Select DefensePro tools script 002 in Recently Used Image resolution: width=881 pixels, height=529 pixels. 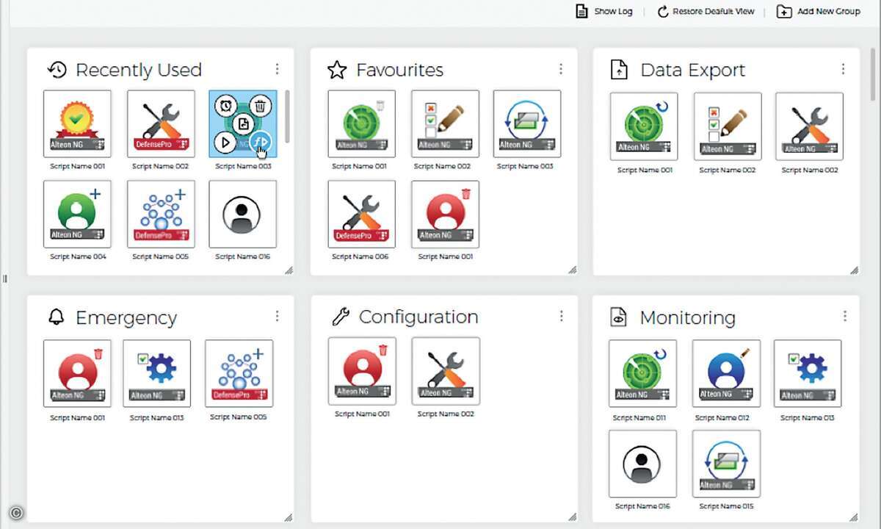[x=161, y=123]
